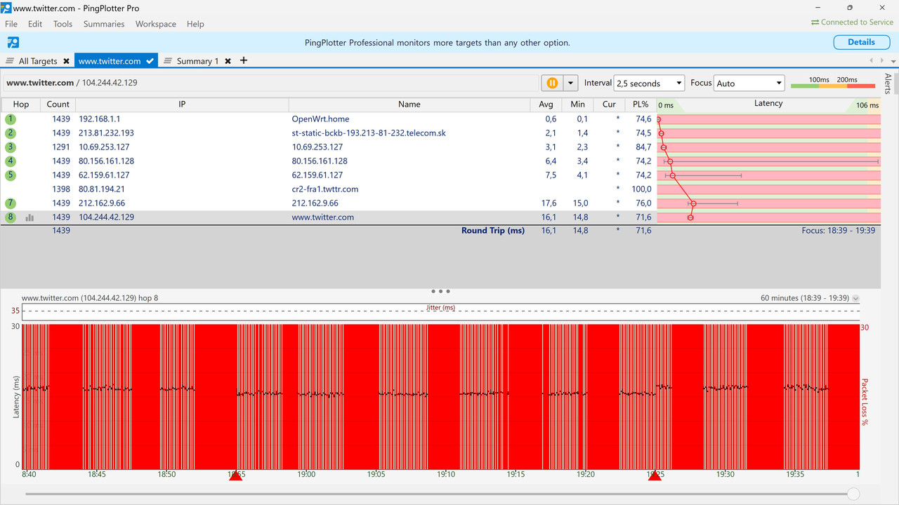Click the PL% column header
The height and width of the screenshot is (505, 899).
click(x=641, y=105)
